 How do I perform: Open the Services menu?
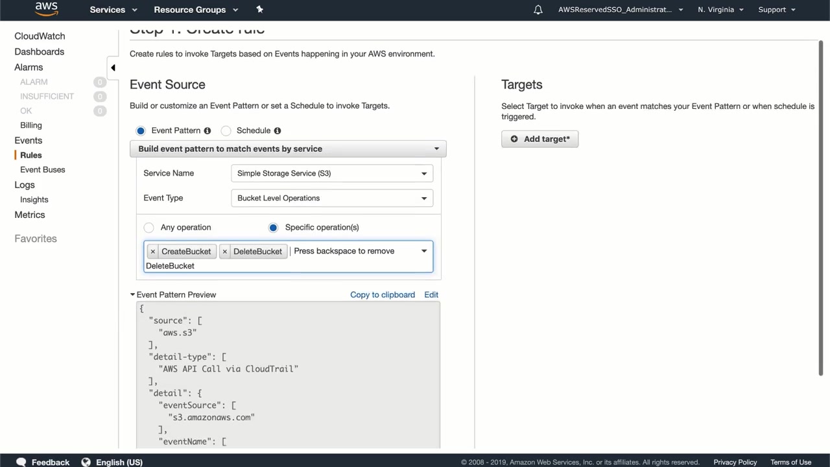113,10
